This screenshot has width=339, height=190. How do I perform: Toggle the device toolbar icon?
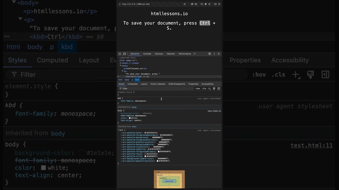(124, 54)
